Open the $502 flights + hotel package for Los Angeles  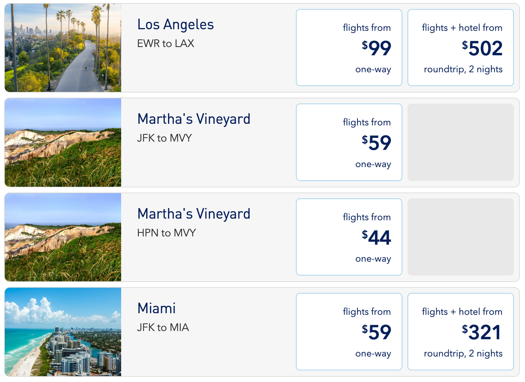coord(460,47)
